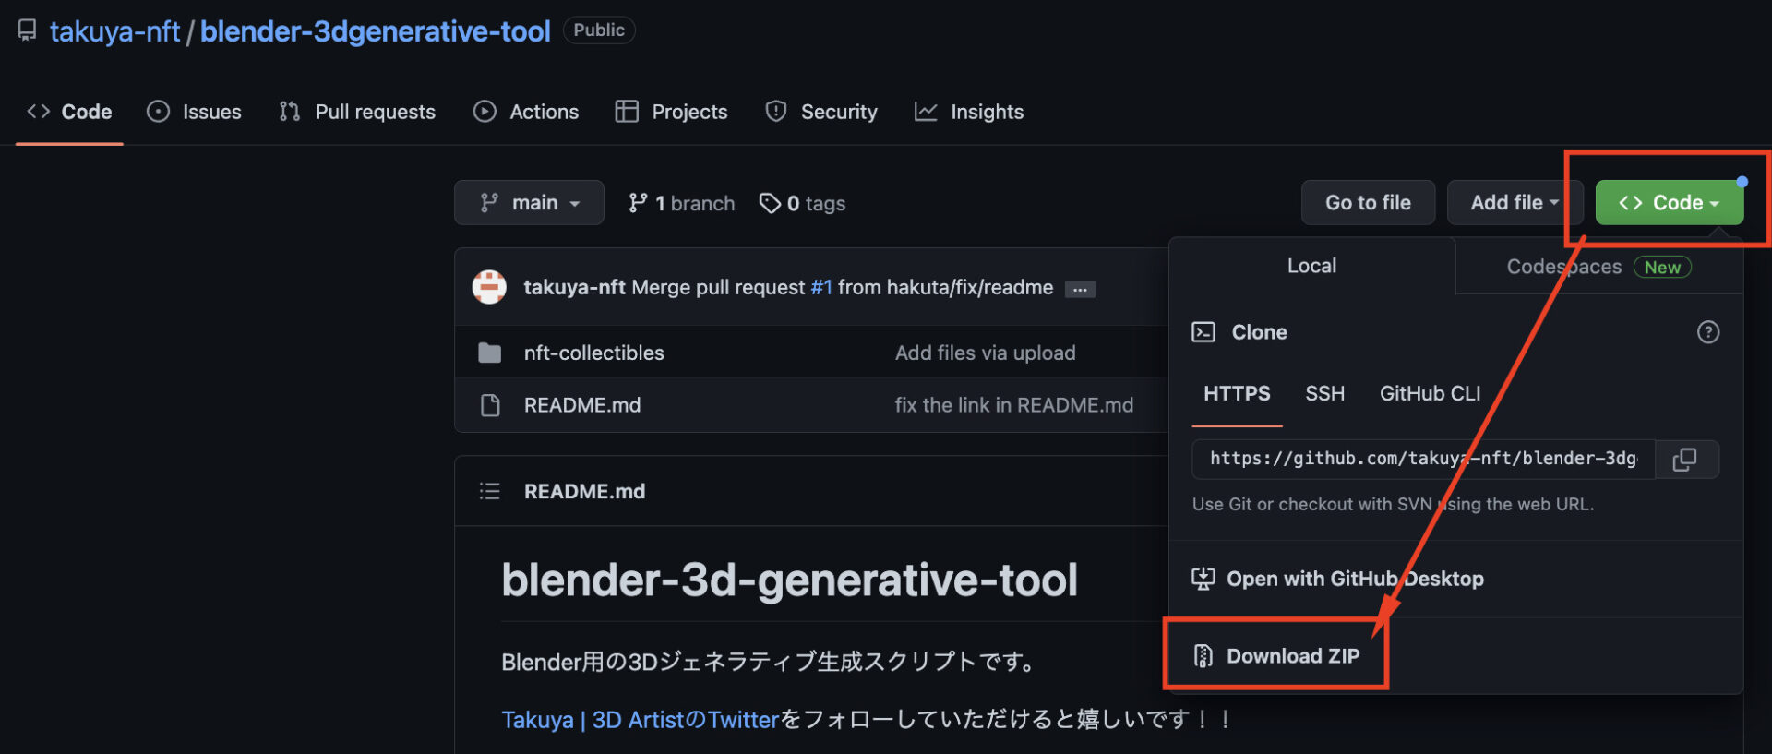Image resolution: width=1772 pixels, height=754 pixels.
Task: Click the Clone help question mark icon
Action: tap(1707, 332)
